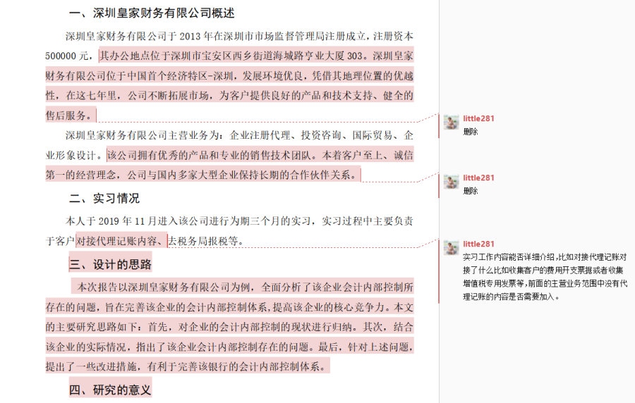Click the line starting '深圳皇家财务有限公司于 2013 年'

(x=239, y=36)
